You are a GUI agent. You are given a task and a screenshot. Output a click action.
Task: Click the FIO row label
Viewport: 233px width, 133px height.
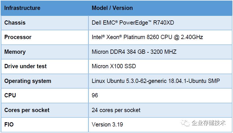coord(9,125)
